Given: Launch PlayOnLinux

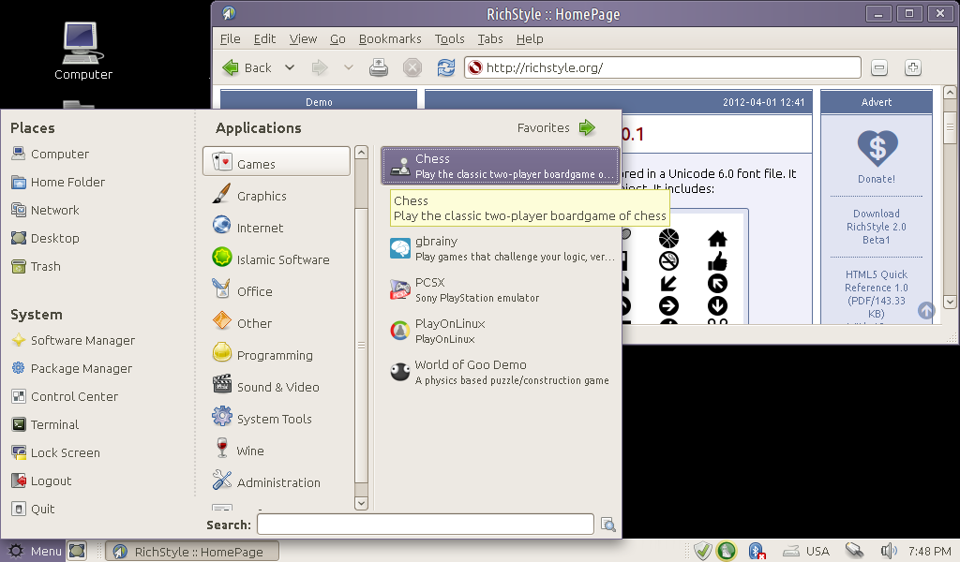Looking at the screenshot, I should point(501,331).
